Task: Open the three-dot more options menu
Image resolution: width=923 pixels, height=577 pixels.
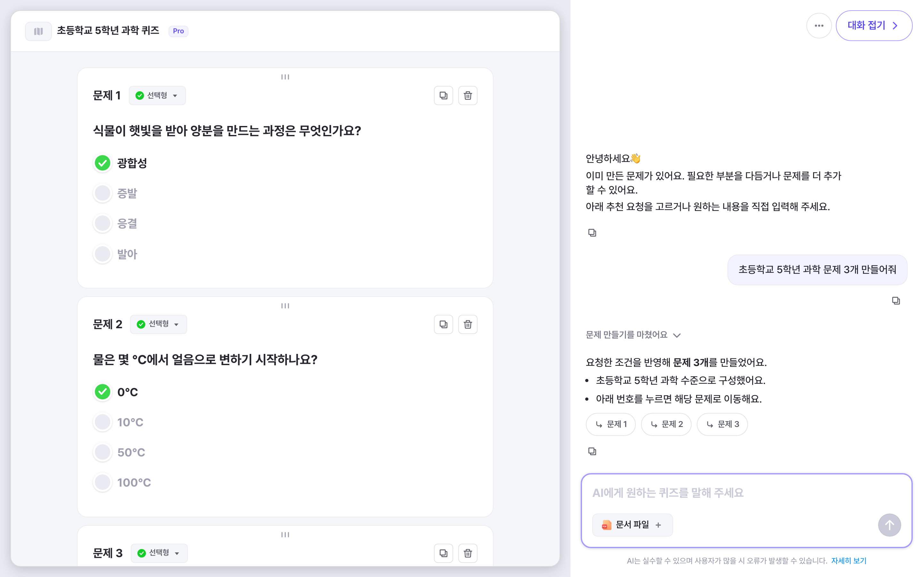Action: click(819, 26)
